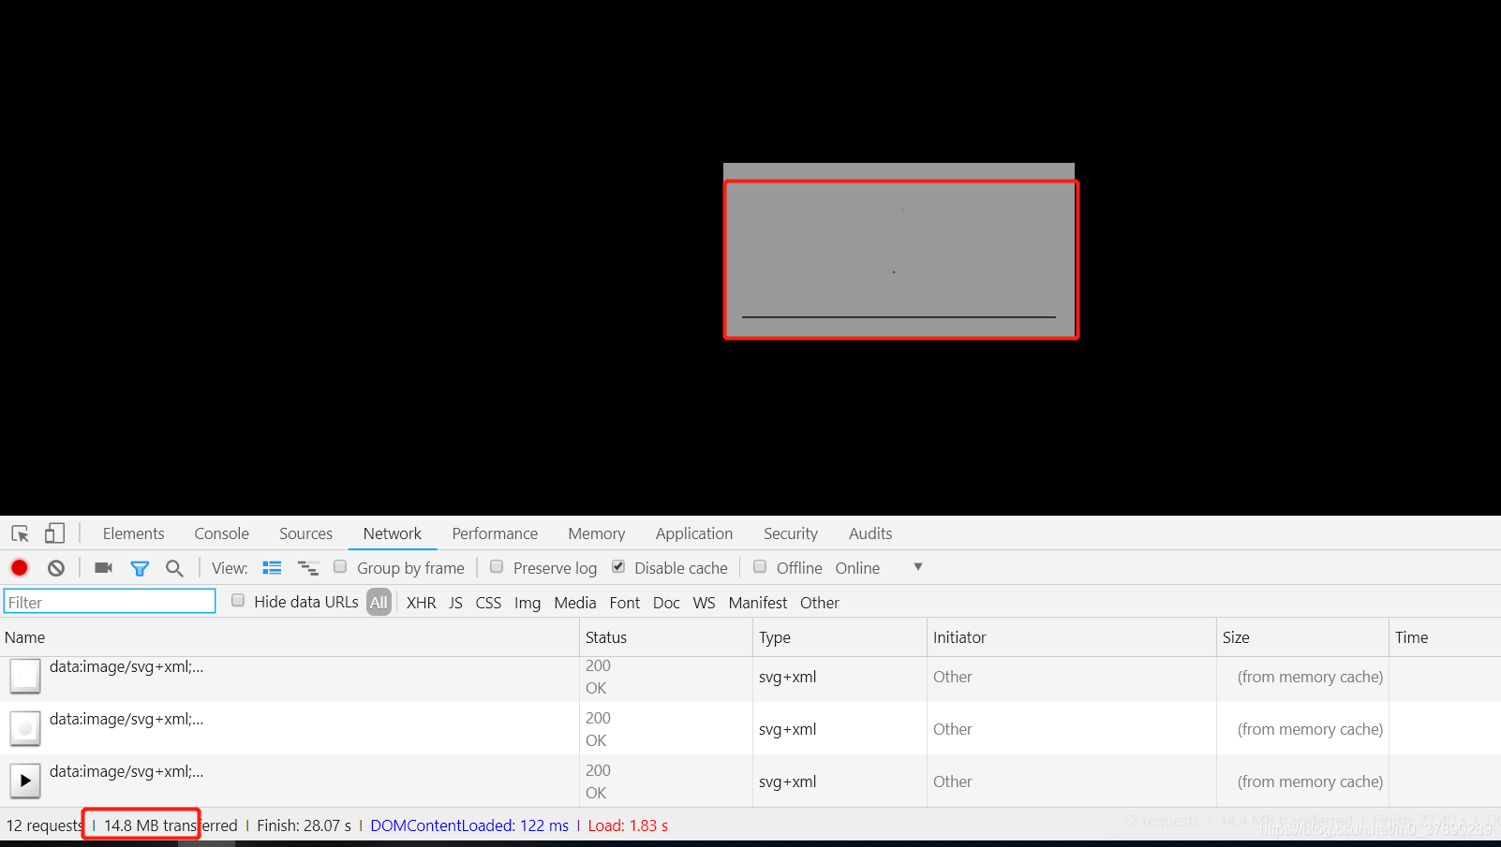This screenshot has height=847, width=1501.
Task: Switch to the Audits tab
Action: (x=870, y=533)
